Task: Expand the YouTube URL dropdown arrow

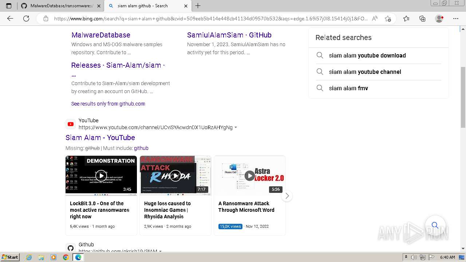Action: (236, 127)
